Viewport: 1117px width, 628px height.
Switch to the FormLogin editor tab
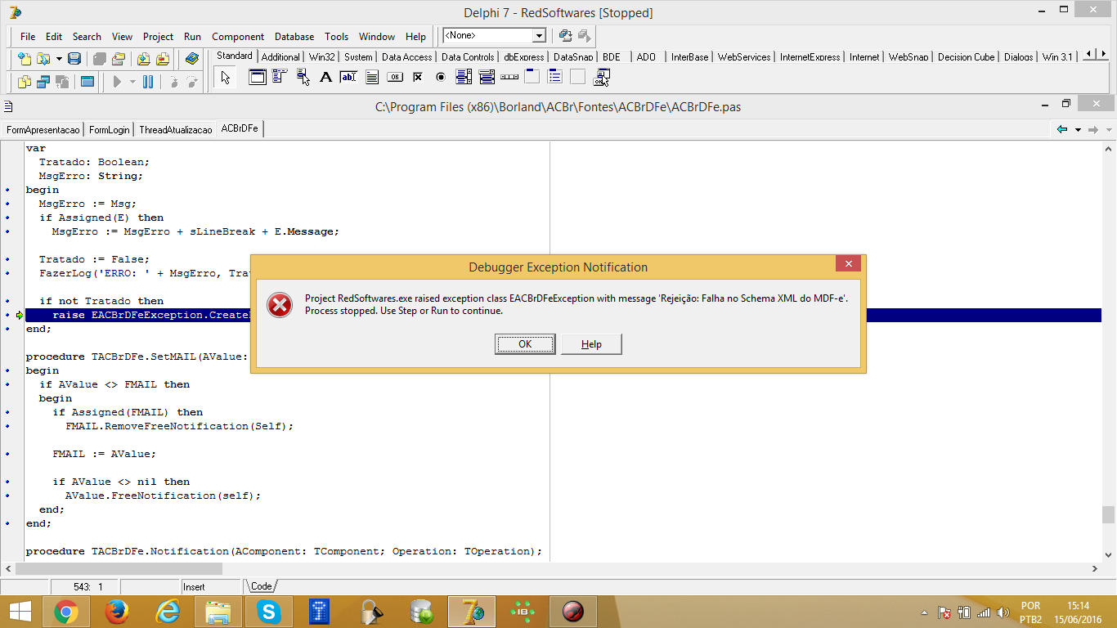point(109,129)
